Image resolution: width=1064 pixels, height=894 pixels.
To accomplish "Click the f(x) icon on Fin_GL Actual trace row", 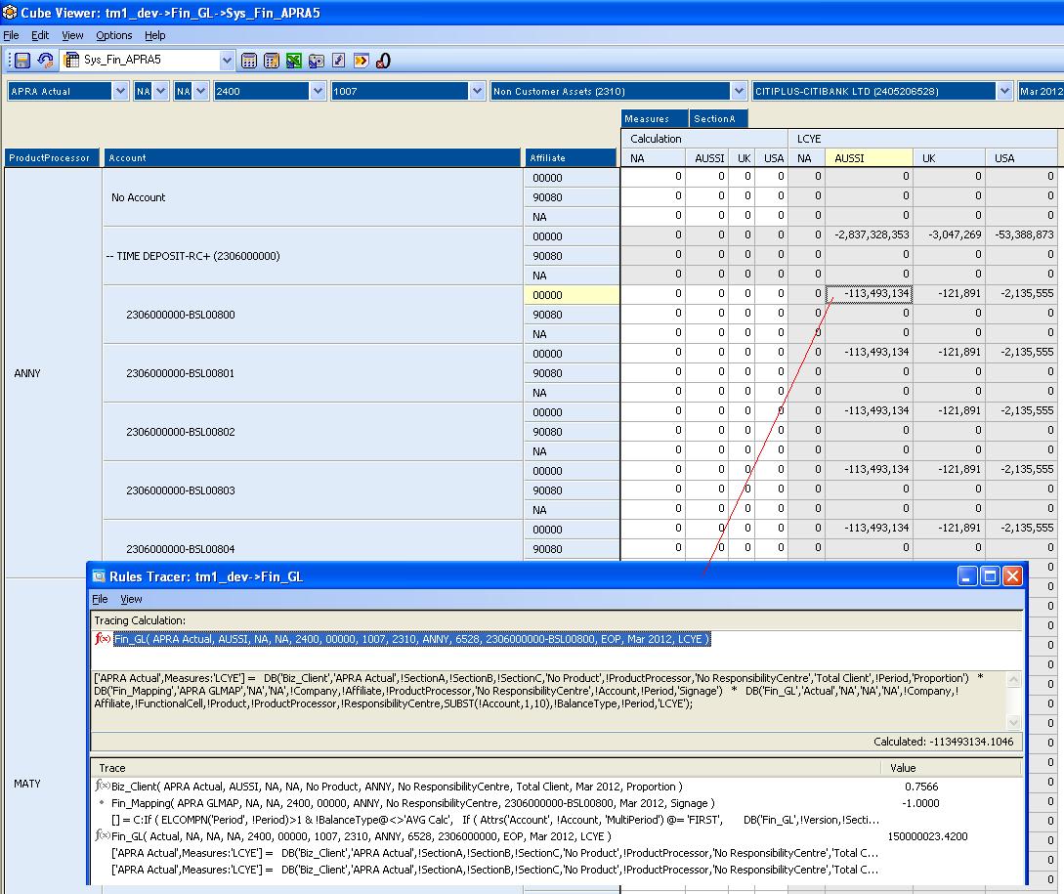I will pyautogui.click(x=103, y=835).
